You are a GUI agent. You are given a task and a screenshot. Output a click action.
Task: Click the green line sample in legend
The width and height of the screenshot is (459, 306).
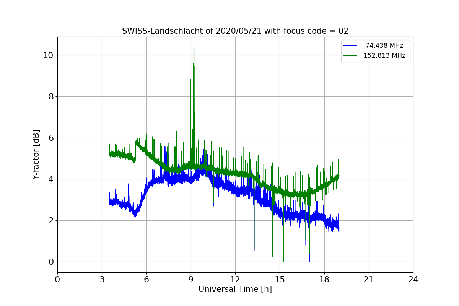[x=350, y=56]
